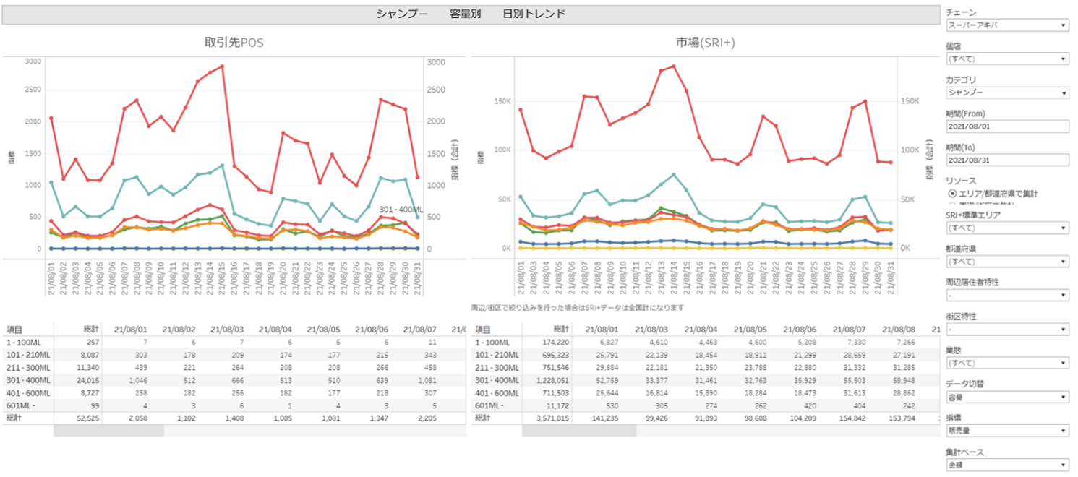
Task: Click the 21/08/15 peak point on the red 取引先POS line
Action: pyautogui.click(x=222, y=66)
